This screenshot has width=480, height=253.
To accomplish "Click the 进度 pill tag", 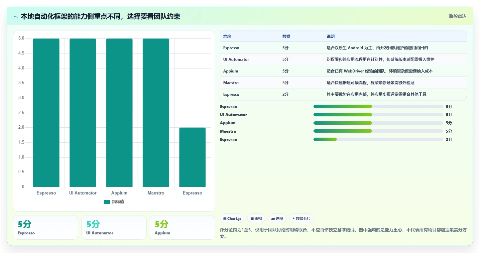I will click(x=277, y=218).
